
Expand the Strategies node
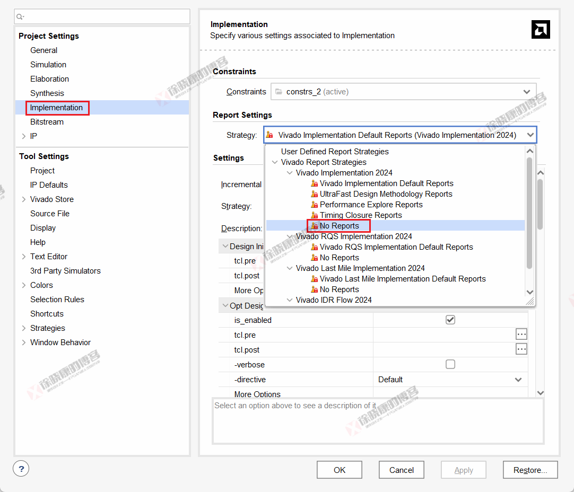(24, 328)
